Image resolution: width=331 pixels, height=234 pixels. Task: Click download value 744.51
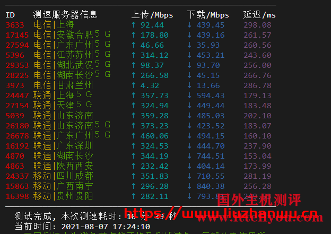tap(211, 156)
